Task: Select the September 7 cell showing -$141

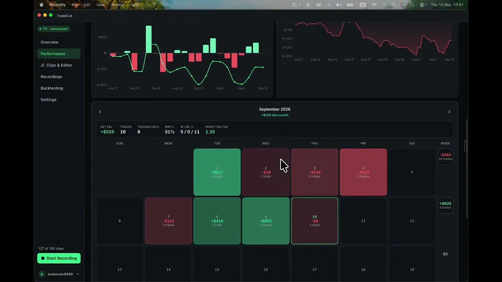Action: [168, 221]
